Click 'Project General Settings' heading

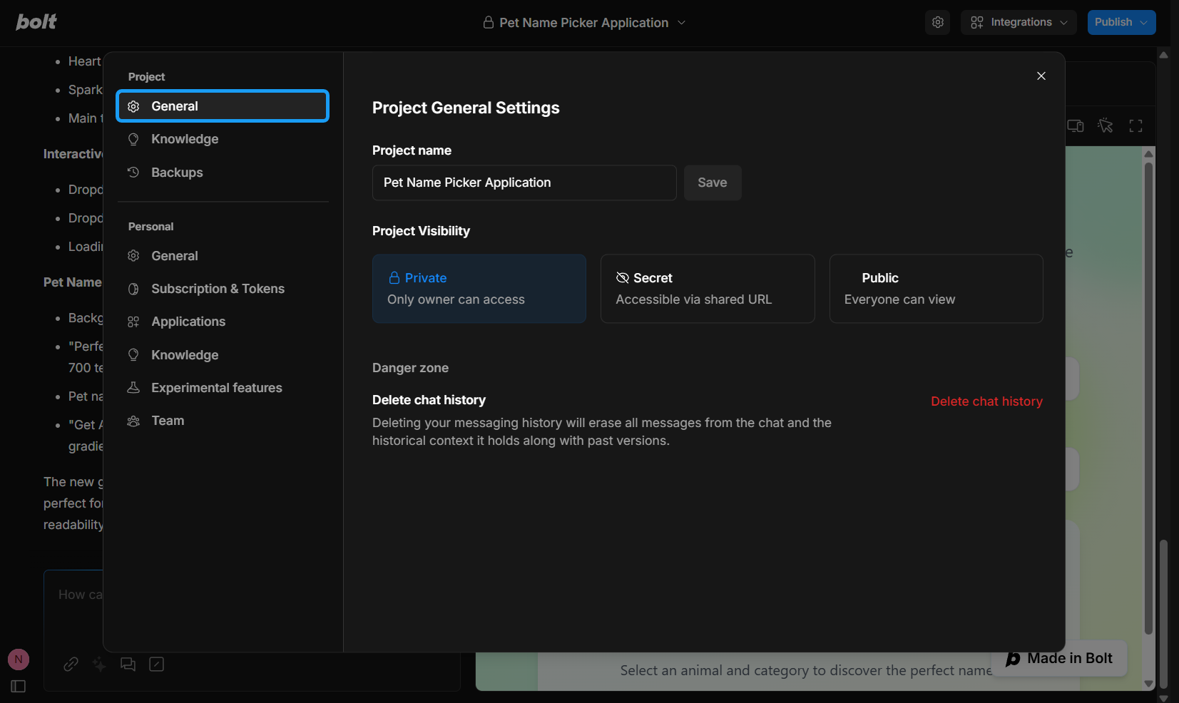coord(466,108)
